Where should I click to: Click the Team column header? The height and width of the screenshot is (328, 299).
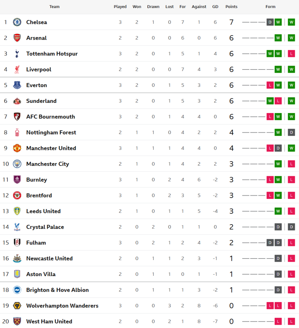point(54,7)
